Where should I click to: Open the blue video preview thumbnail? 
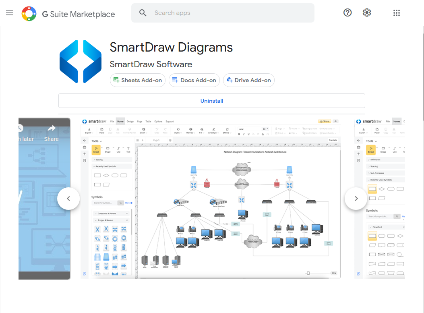[x=44, y=199]
